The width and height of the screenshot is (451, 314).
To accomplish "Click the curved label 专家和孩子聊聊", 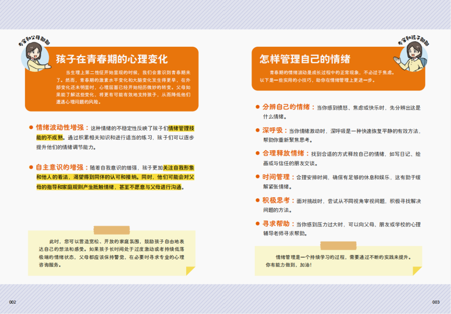I will coord(413,41).
